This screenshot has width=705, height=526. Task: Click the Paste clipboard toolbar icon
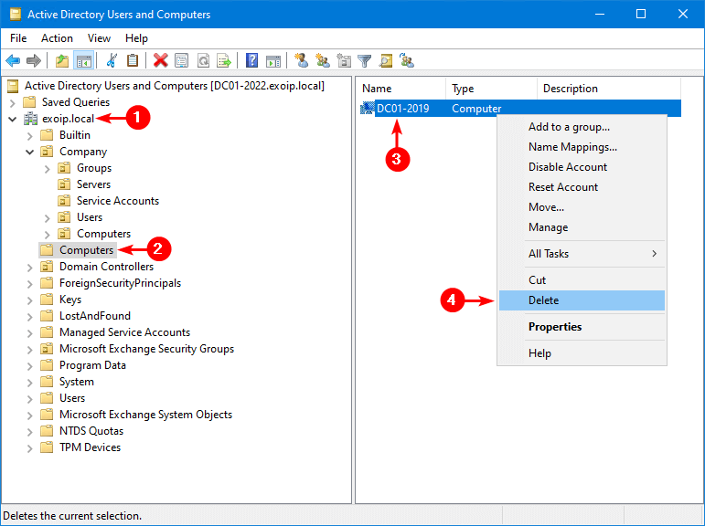pyautogui.click(x=133, y=60)
